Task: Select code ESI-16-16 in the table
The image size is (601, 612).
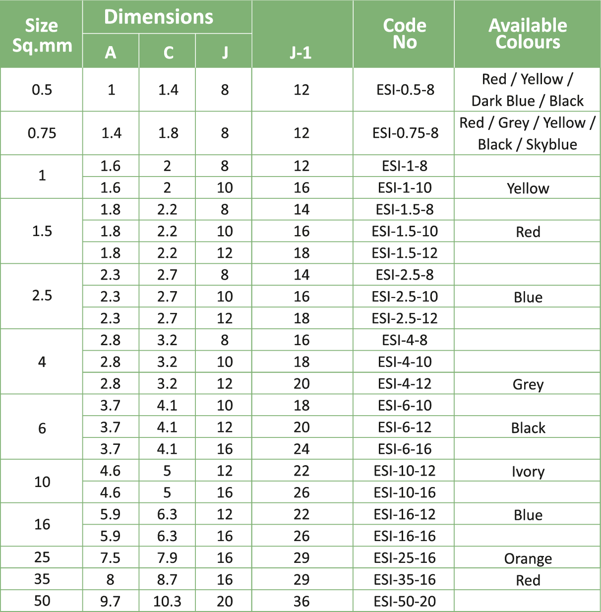Action: pos(405,536)
